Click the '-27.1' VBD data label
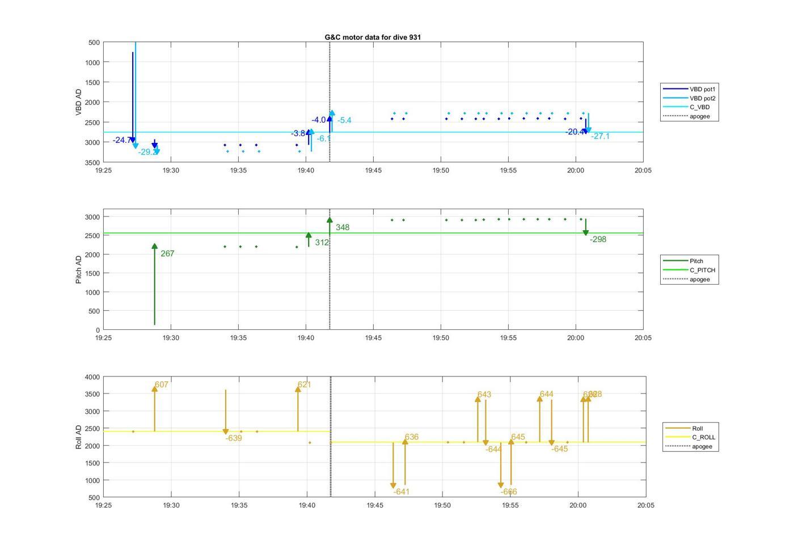Image resolution: width=794 pixels, height=559 pixels. pyautogui.click(x=600, y=136)
